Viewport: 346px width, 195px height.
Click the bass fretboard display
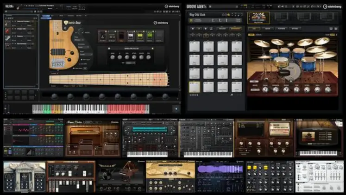(x=109, y=79)
